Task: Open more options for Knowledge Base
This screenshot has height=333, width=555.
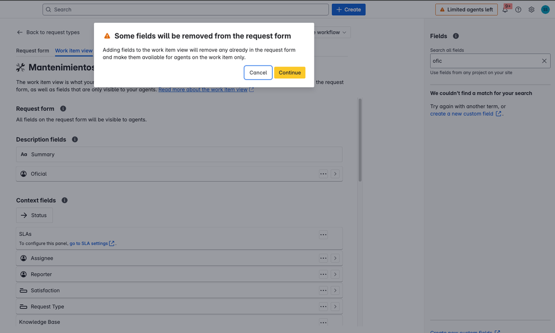Action: click(323, 322)
